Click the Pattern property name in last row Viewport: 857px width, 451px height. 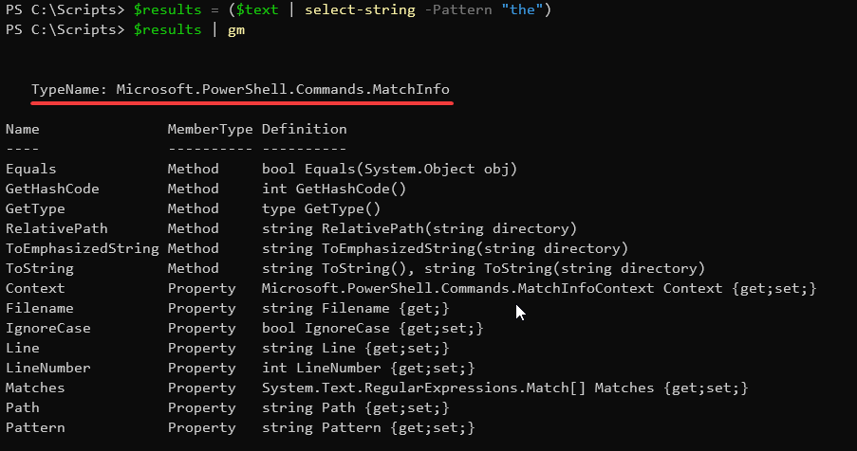pos(34,427)
